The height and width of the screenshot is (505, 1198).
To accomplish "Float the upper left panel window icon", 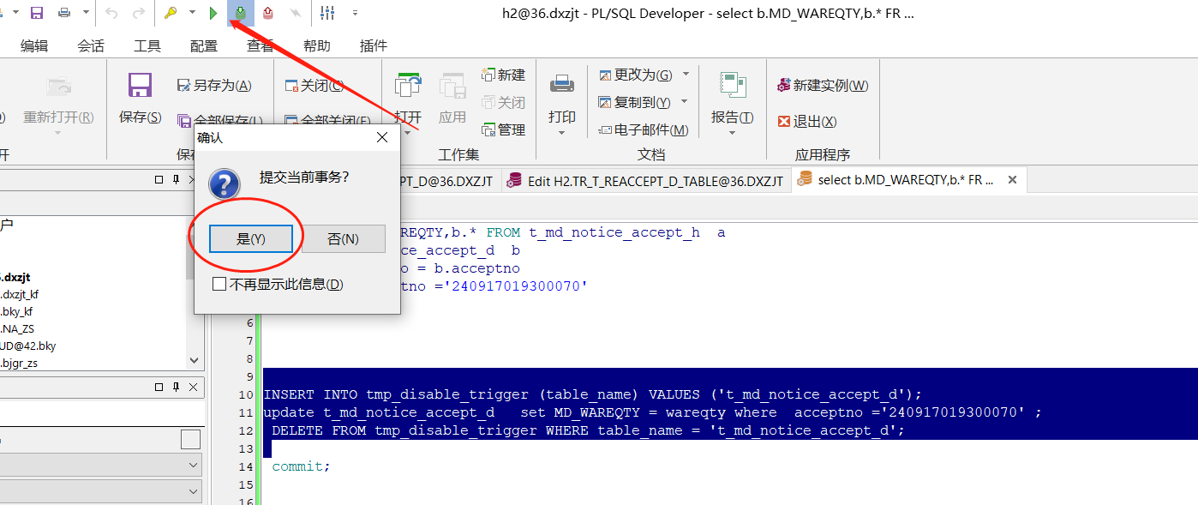I will [159, 179].
